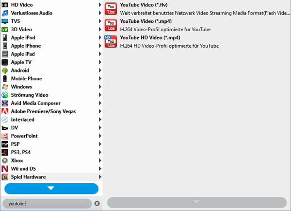Click the Avid Media Composer icon

point(5,103)
